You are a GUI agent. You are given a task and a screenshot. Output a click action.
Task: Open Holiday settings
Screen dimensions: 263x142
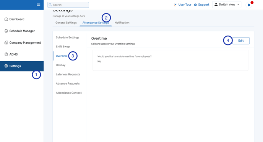point(60,65)
